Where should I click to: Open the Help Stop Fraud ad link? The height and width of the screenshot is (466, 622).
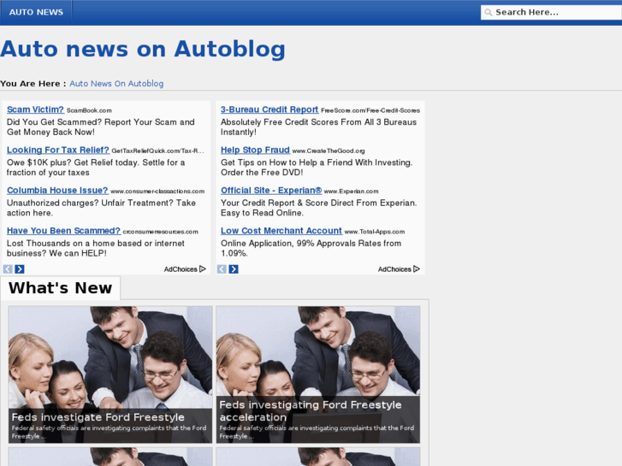pyautogui.click(x=255, y=150)
